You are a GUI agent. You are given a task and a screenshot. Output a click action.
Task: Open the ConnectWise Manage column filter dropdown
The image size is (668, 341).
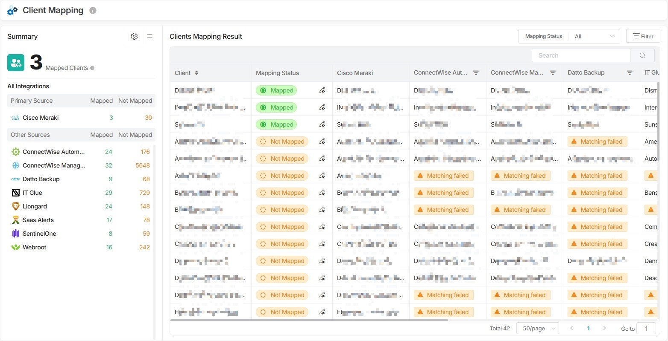tap(553, 72)
